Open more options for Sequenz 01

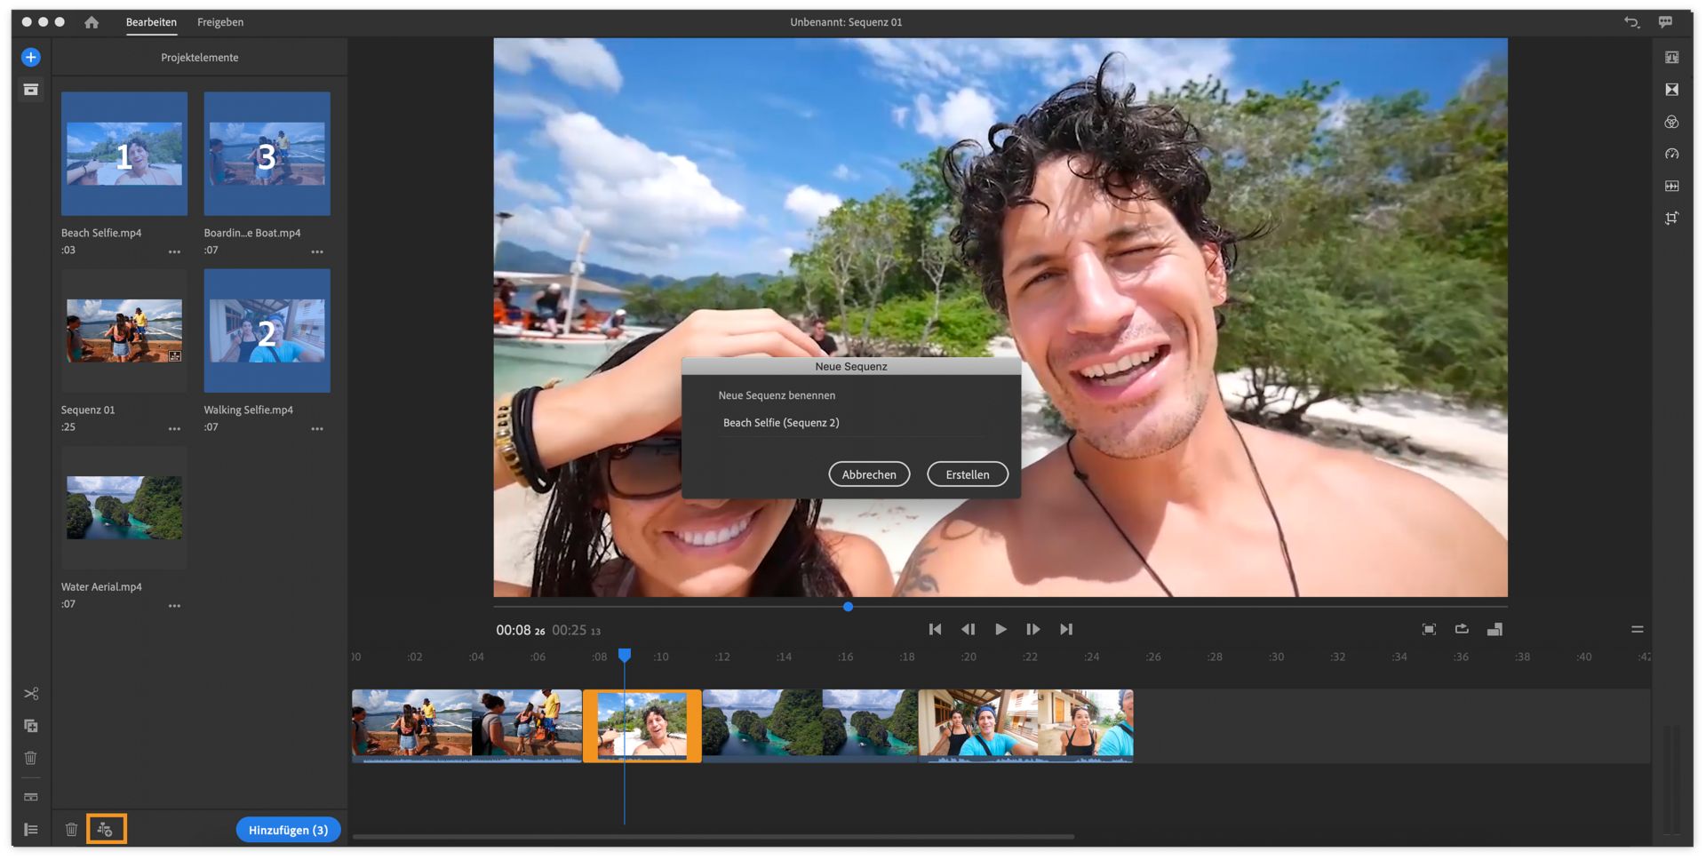click(174, 429)
